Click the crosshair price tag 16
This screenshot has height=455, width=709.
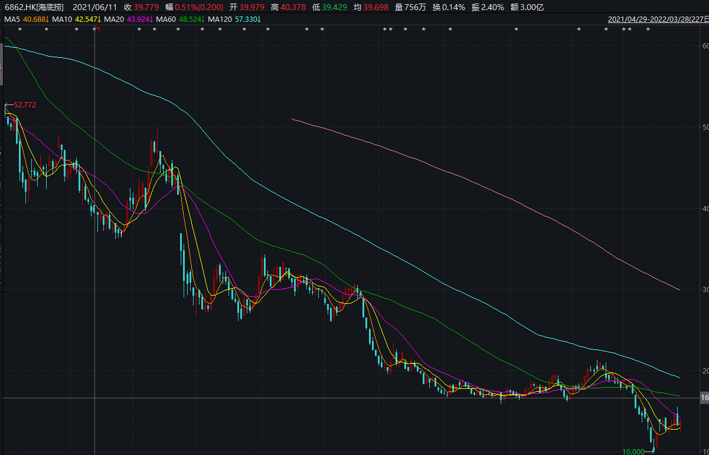coord(704,398)
